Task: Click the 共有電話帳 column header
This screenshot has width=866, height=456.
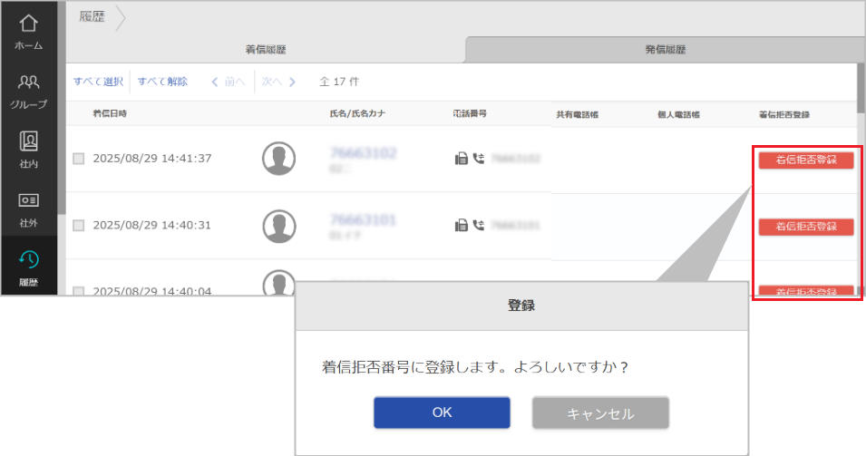Action: coord(577,115)
